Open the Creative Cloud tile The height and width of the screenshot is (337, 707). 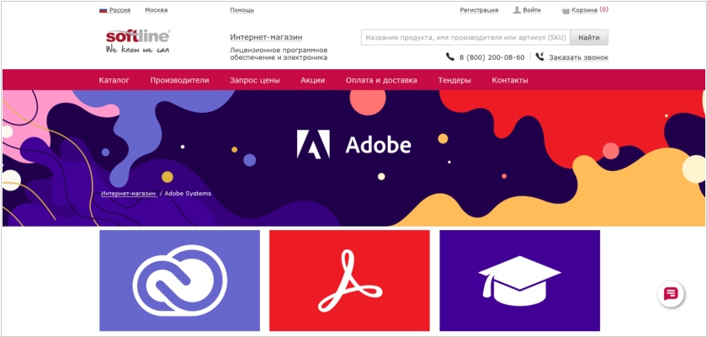[x=179, y=281]
